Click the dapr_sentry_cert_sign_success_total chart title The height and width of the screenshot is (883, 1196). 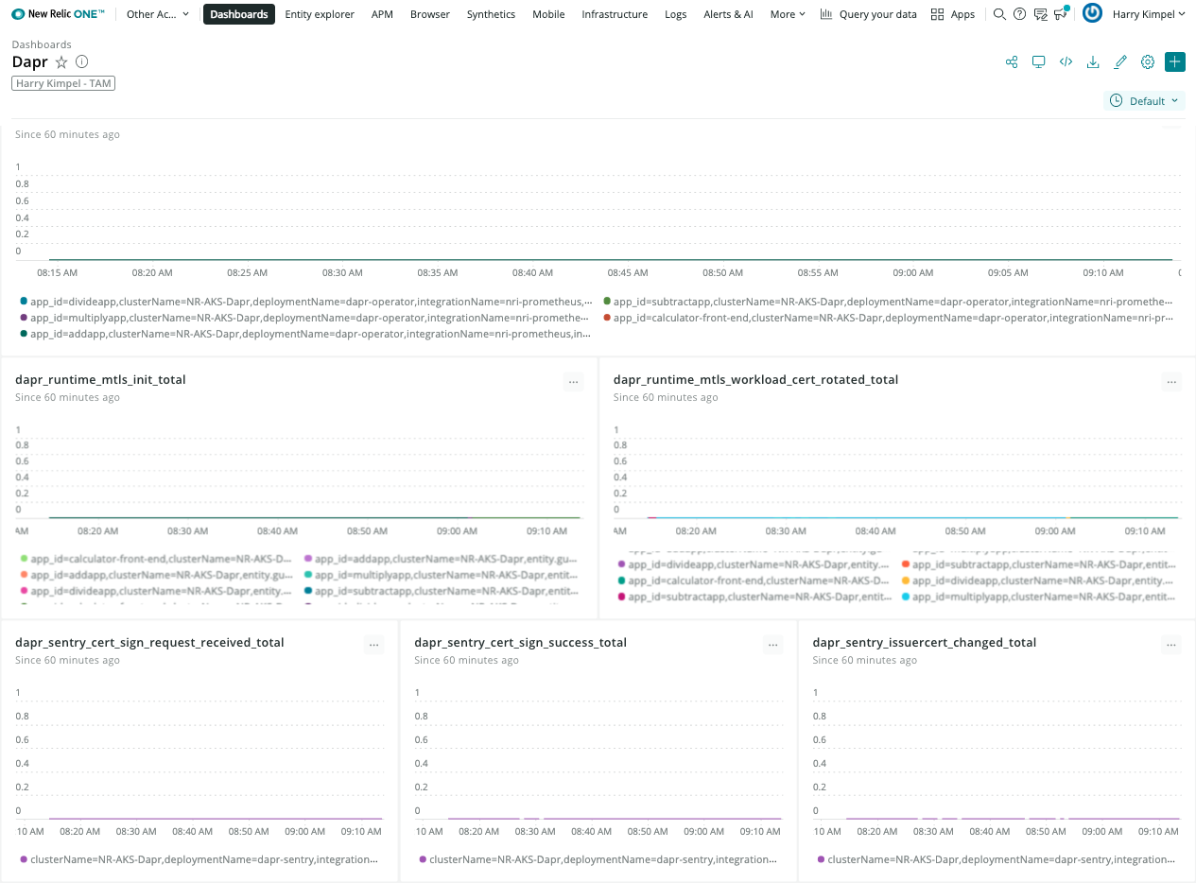(521, 643)
